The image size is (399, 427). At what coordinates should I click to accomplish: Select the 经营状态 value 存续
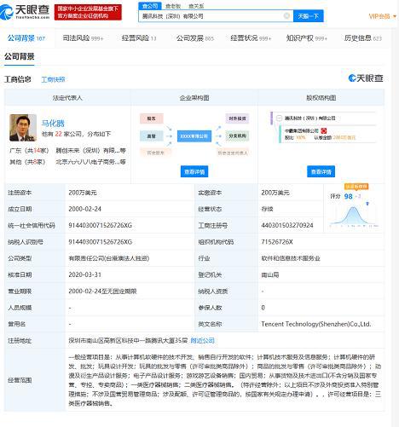point(267,209)
